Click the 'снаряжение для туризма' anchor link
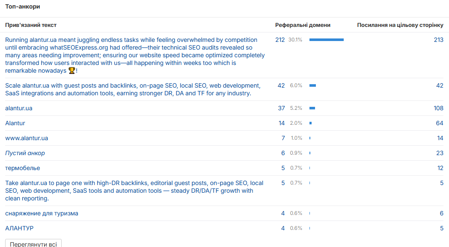Image resolution: width=449 pixels, height=247 pixels. click(42, 213)
